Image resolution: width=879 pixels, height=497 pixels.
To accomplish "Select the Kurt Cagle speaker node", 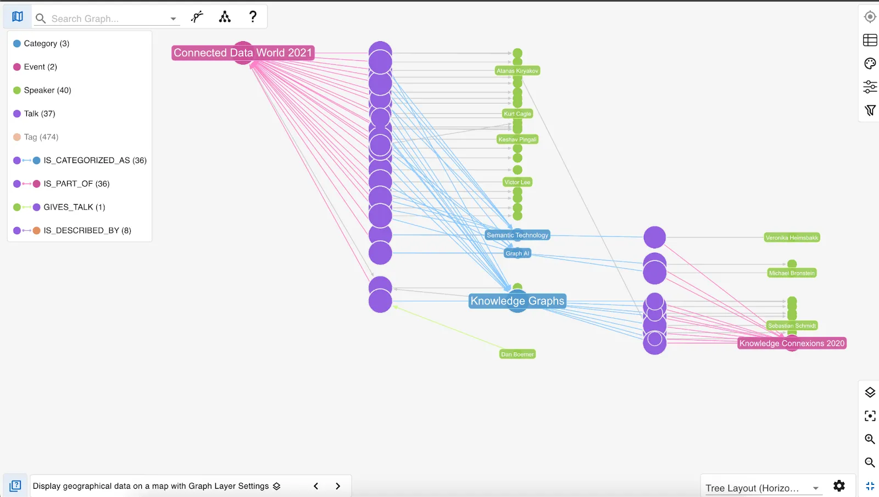I will (518, 114).
